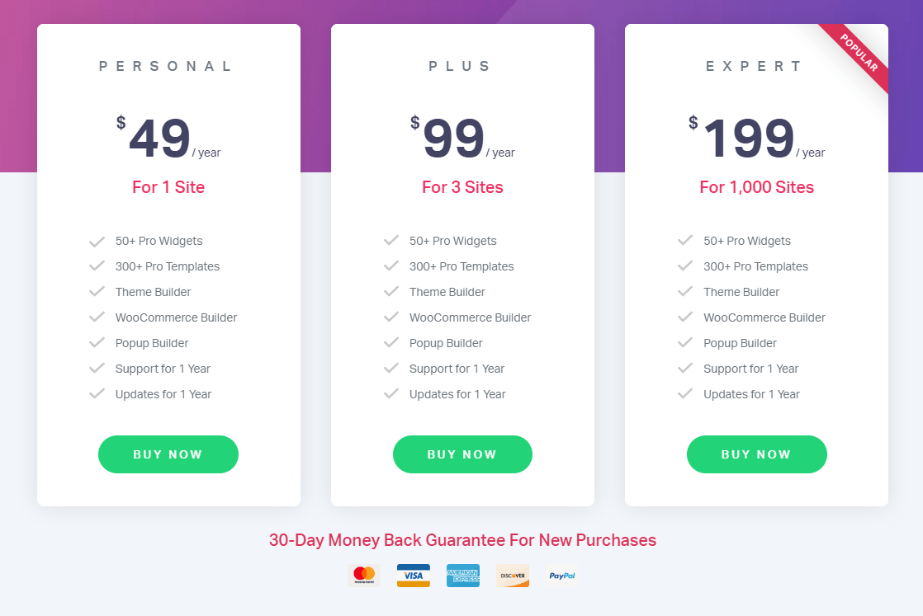
Task: Click the Mastercard payment icon
Action: pyautogui.click(x=364, y=576)
